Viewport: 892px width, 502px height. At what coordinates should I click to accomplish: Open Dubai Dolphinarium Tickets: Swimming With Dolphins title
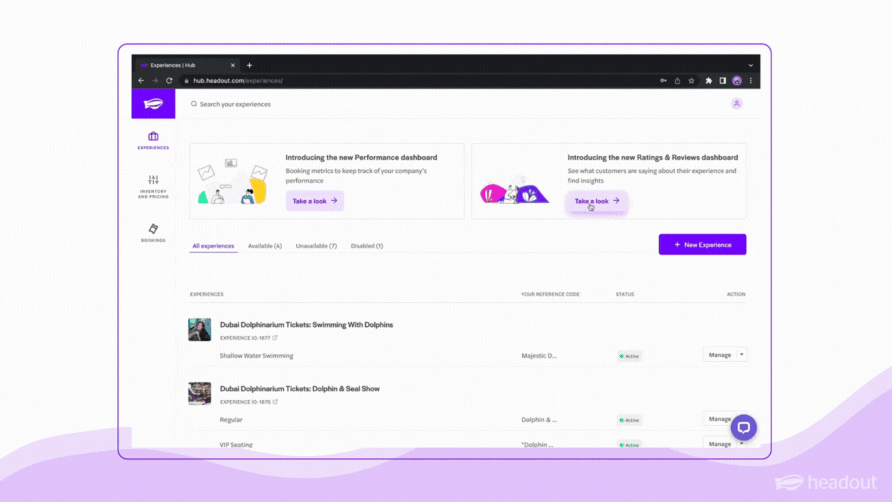(x=307, y=325)
